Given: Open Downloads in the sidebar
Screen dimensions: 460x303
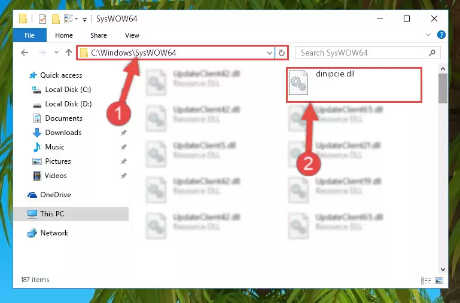Looking at the screenshot, I should coord(63,133).
